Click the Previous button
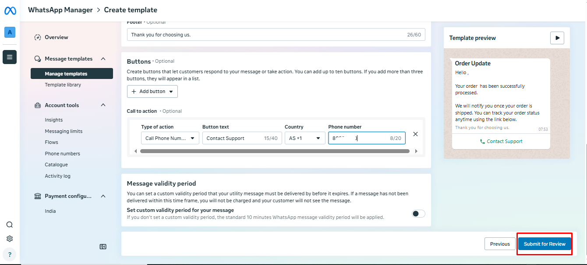Image resolution: width=587 pixels, height=265 pixels. coord(500,244)
